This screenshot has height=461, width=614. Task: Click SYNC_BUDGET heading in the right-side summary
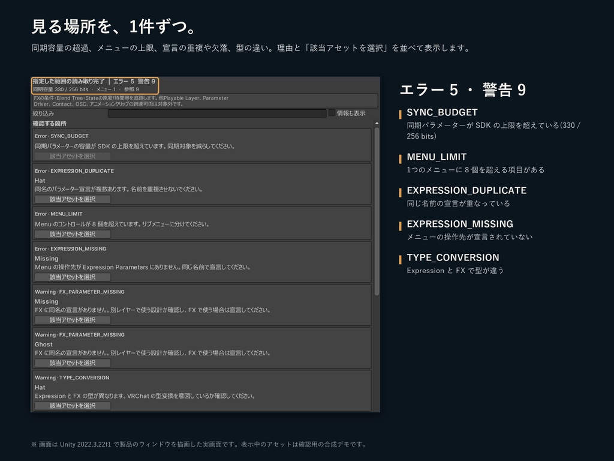[x=442, y=112]
